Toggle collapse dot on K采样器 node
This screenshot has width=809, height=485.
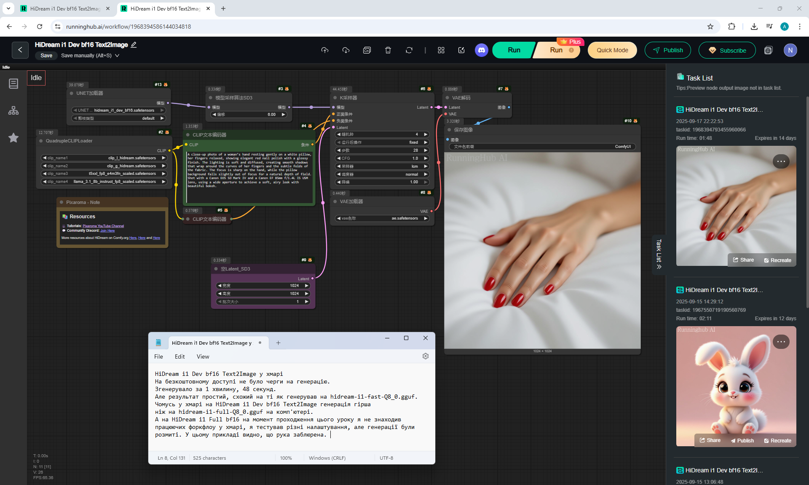click(335, 98)
